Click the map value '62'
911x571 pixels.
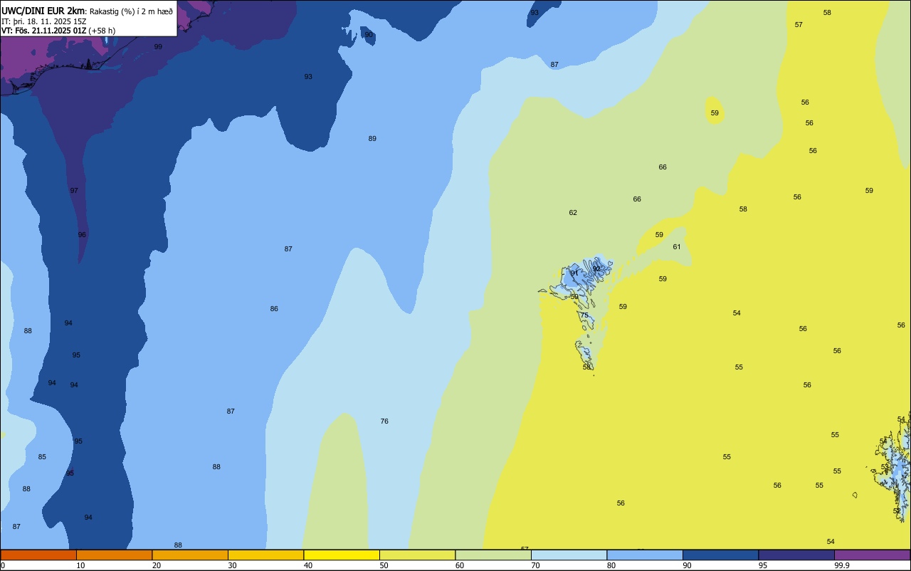click(573, 213)
